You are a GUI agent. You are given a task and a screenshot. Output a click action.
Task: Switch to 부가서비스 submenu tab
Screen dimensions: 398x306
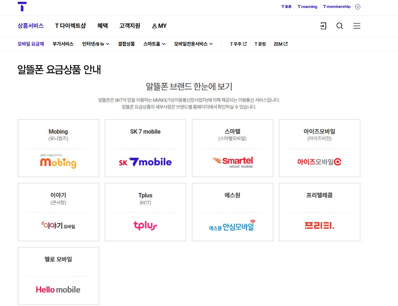click(x=63, y=44)
